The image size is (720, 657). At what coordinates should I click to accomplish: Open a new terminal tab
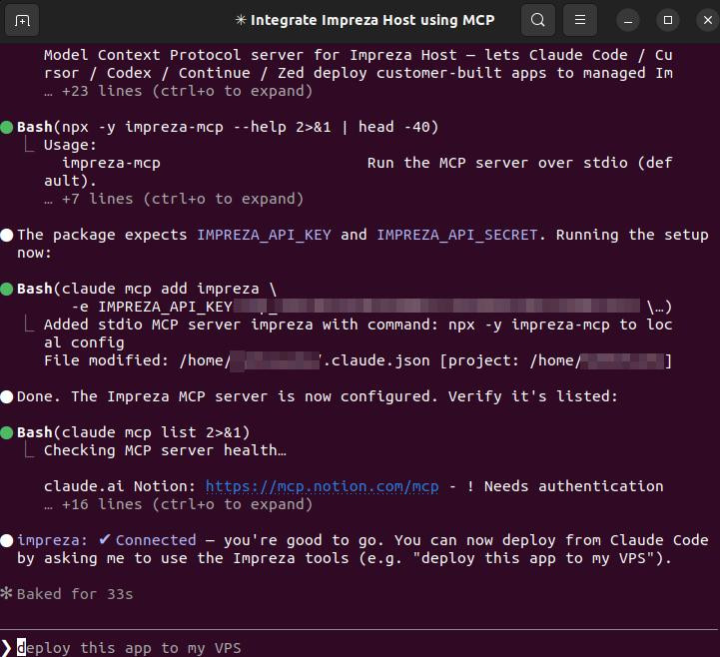pos(22,20)
